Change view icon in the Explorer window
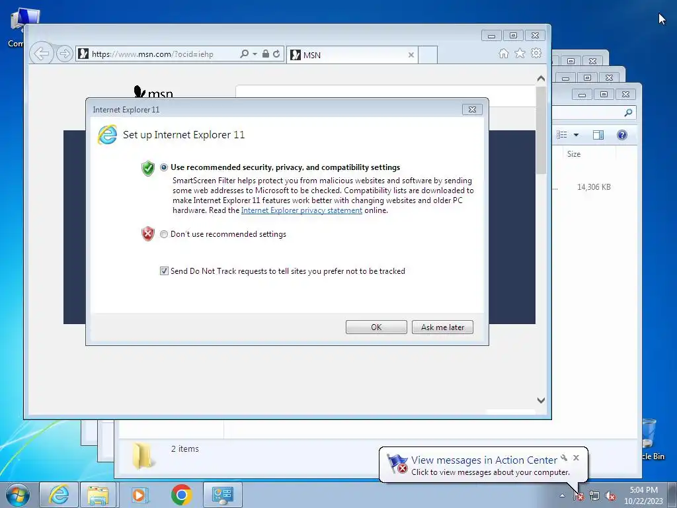Screen dimensions: 677x508 562,135
